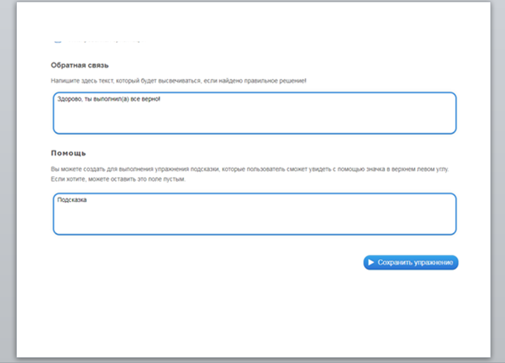The height and width of the screenshot is (363, 505).
Task: Click the play triangle icon on save button
Action: [x=371, y=263]
